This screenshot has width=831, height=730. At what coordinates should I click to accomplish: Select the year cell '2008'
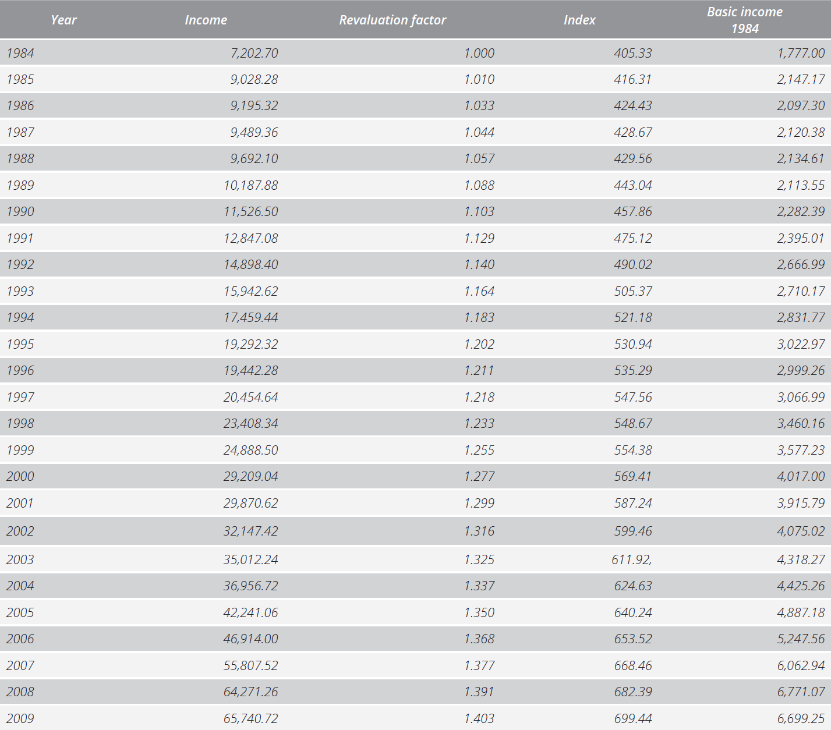[20, 692]
